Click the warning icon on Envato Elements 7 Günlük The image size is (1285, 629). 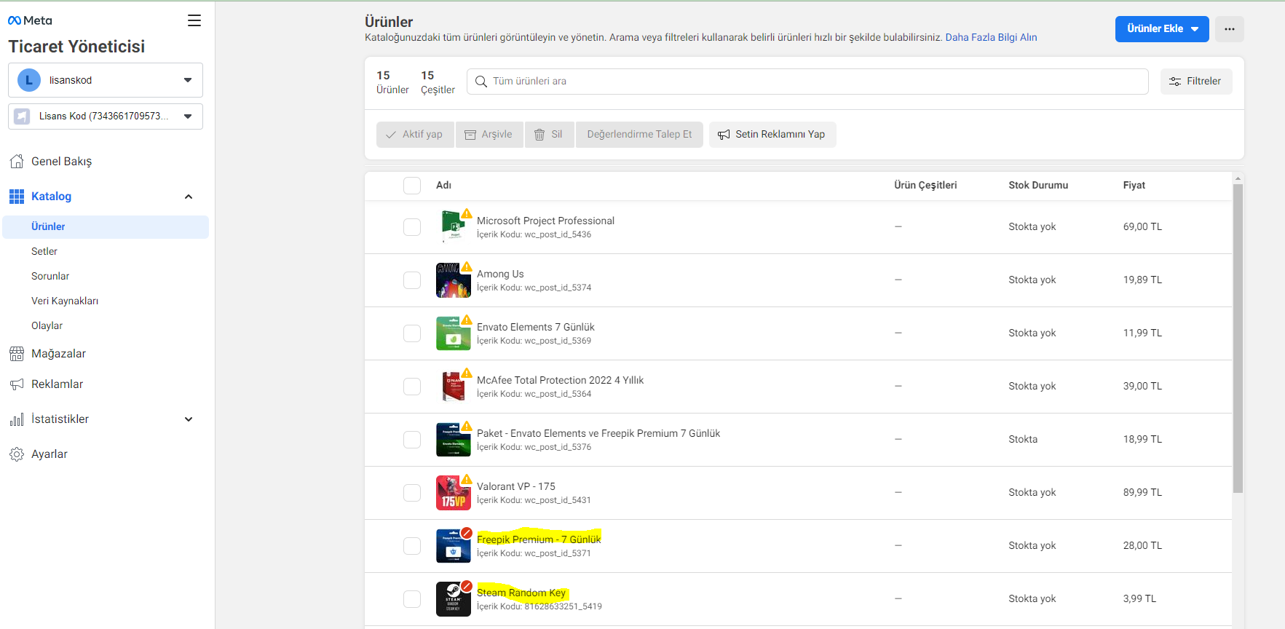(467, 320)
